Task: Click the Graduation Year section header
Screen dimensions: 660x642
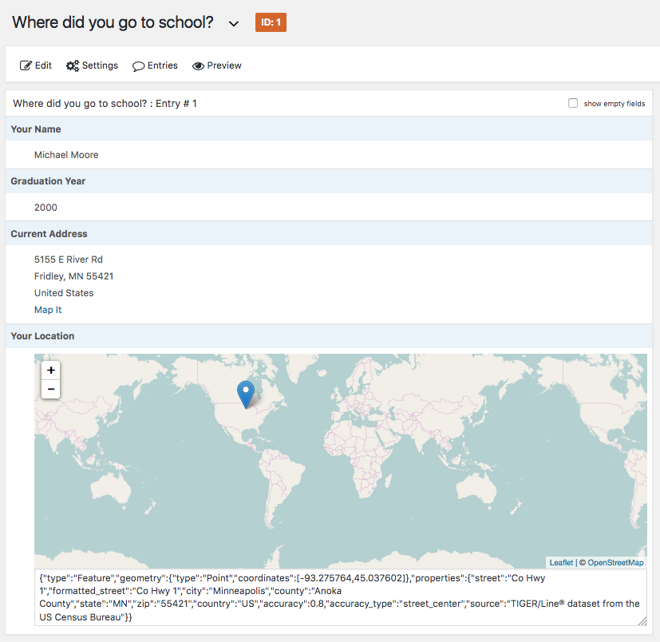Action: pos(48,181)
